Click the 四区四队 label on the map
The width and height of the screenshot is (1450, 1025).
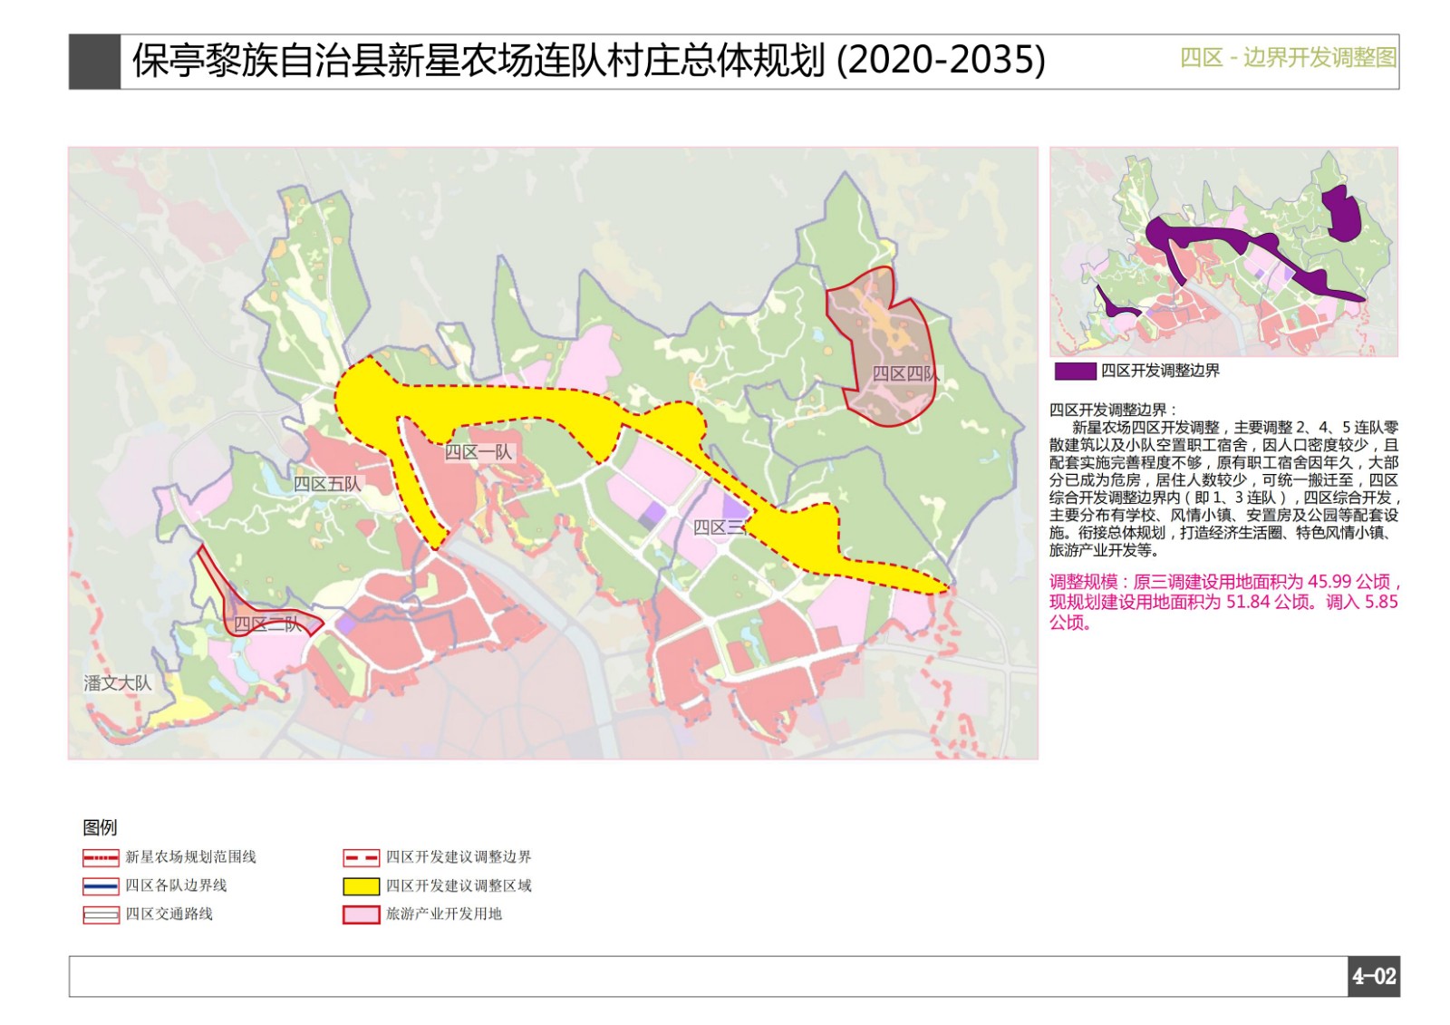pyautogui.click(x=904, y=373)
